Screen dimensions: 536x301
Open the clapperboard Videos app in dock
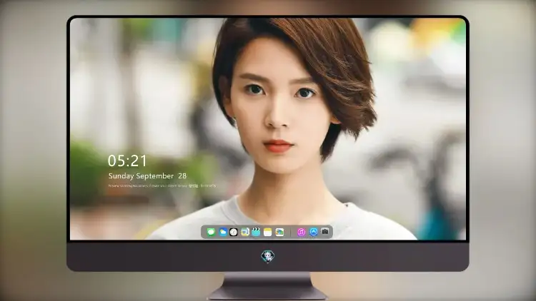(x=256, y=232)
